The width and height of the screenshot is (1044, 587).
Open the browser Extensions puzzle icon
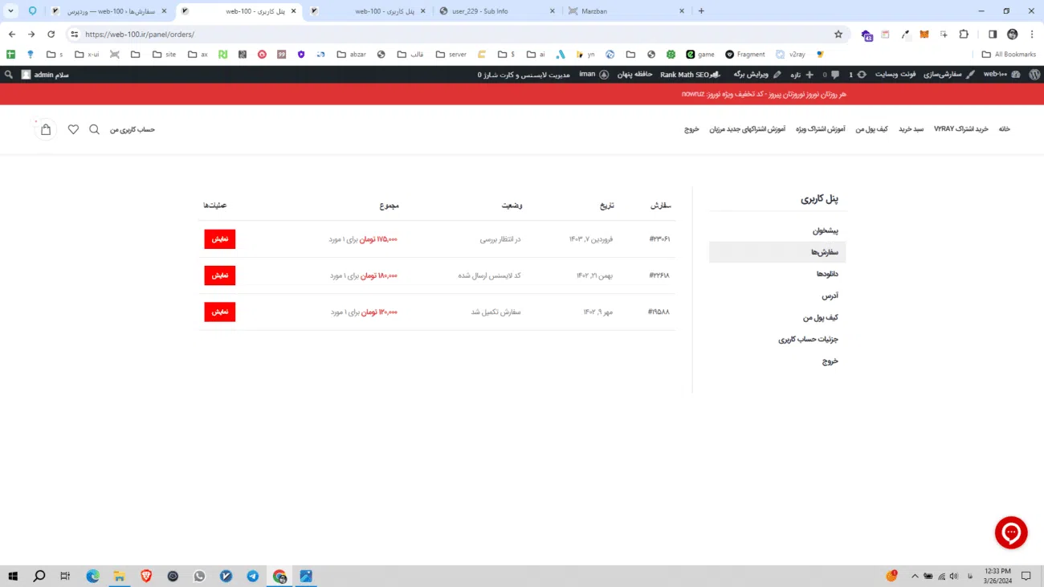tap(964, 35)
